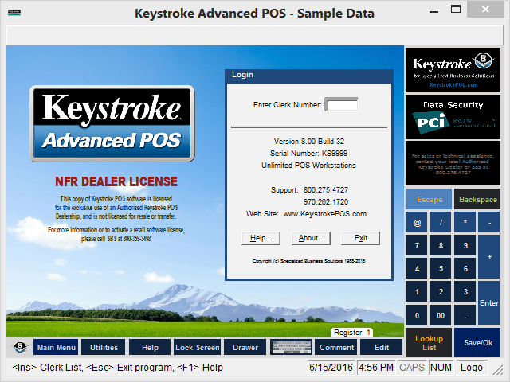This screenshot has height=382, width=510.
Task: Tap the 5 key on keypad
Action: pos(441,269)
